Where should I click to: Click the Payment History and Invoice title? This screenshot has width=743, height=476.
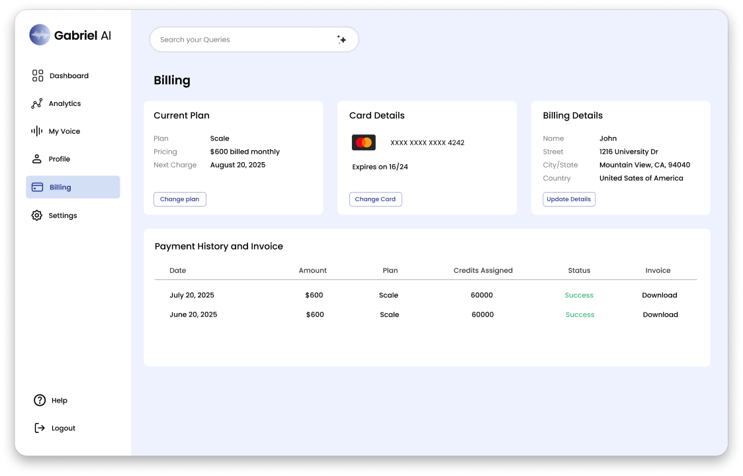click(218, 246)
